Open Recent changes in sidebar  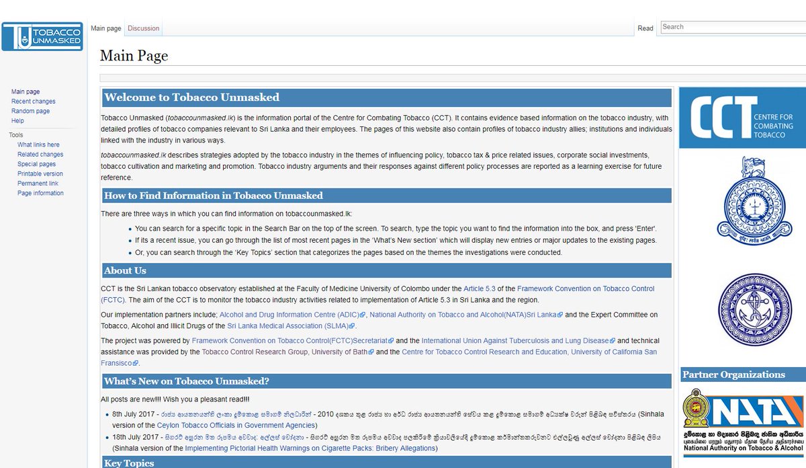pyautogui.click(x=34, y=102)
